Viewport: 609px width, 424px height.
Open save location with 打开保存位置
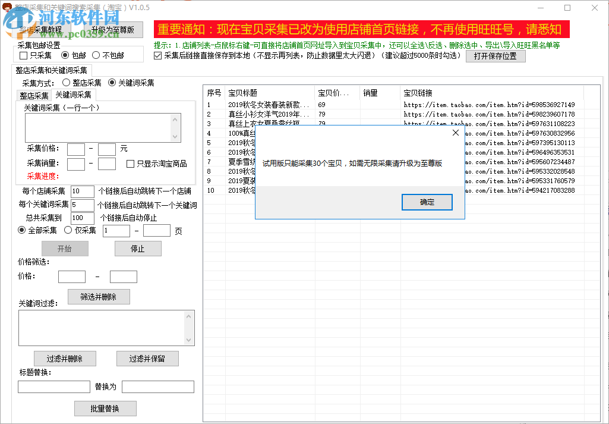tap(495, 56)
